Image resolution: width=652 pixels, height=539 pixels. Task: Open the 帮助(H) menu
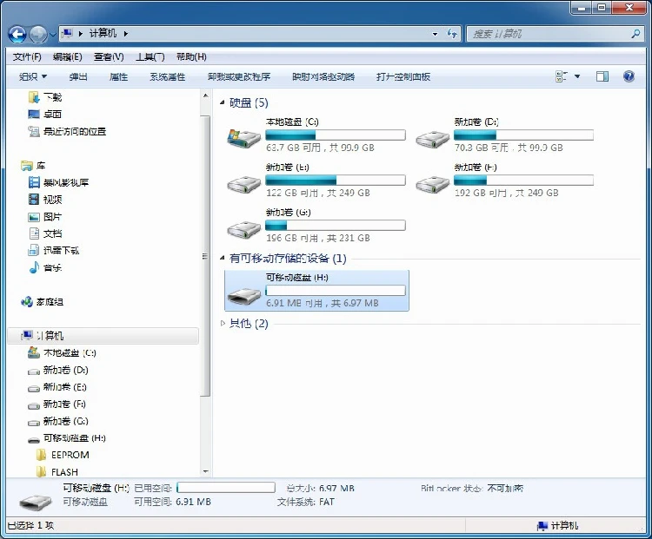pyautogui.click(x=191, y=57)
